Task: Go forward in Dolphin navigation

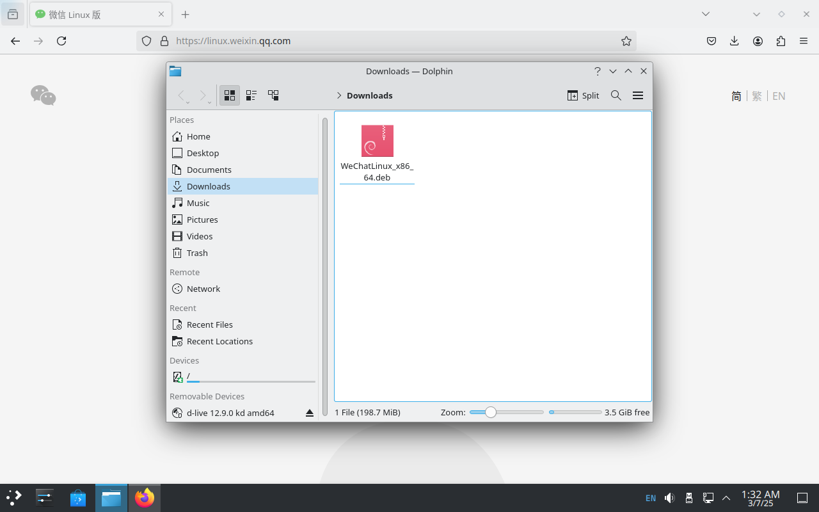Action: coord(204,96)
